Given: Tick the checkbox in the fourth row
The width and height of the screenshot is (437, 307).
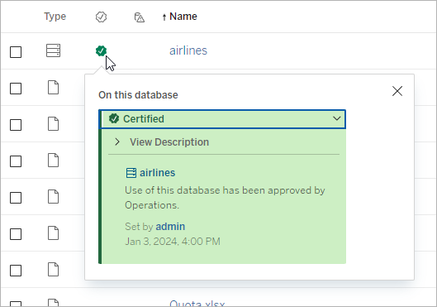Looking at the screenshot, I should tap(16, 161).
